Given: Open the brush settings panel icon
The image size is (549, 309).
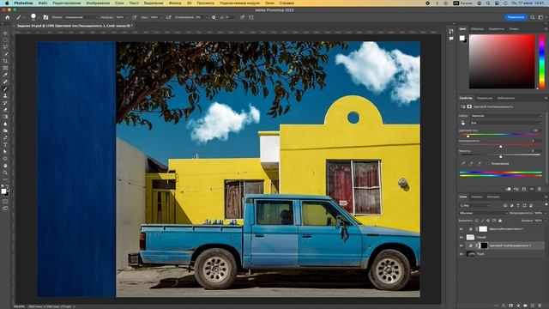Looking at the screenshot, I should coord(45,17).
